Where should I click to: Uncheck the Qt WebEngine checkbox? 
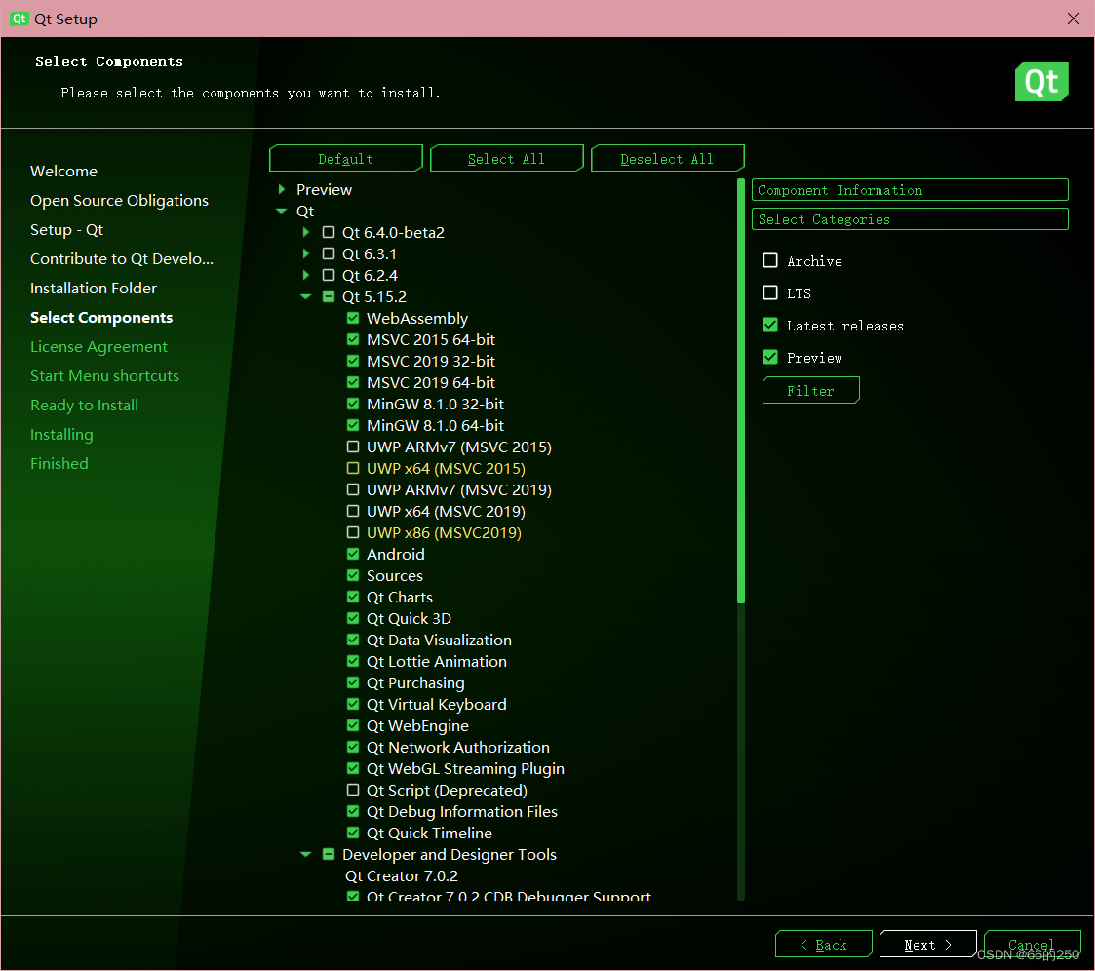pyautogui.click(x=353, y=726)
